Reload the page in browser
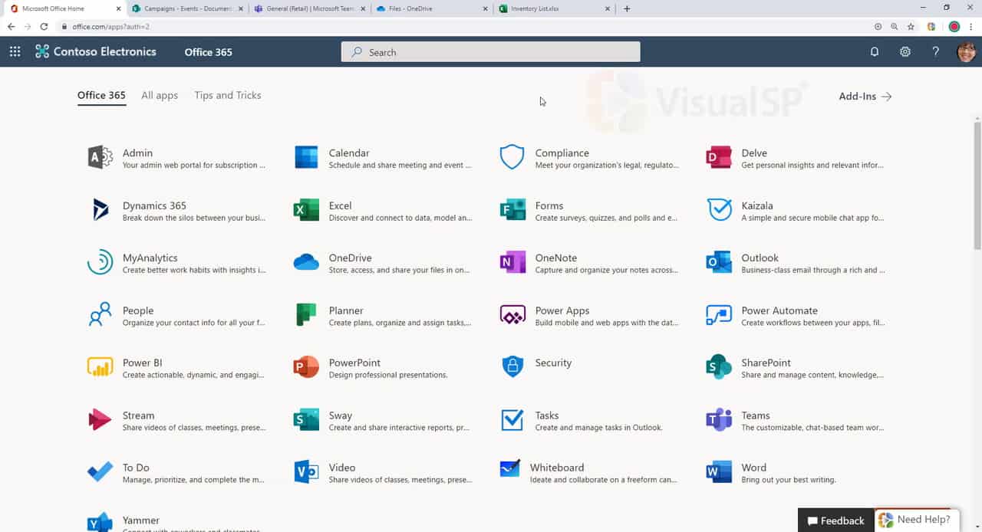 44,26
